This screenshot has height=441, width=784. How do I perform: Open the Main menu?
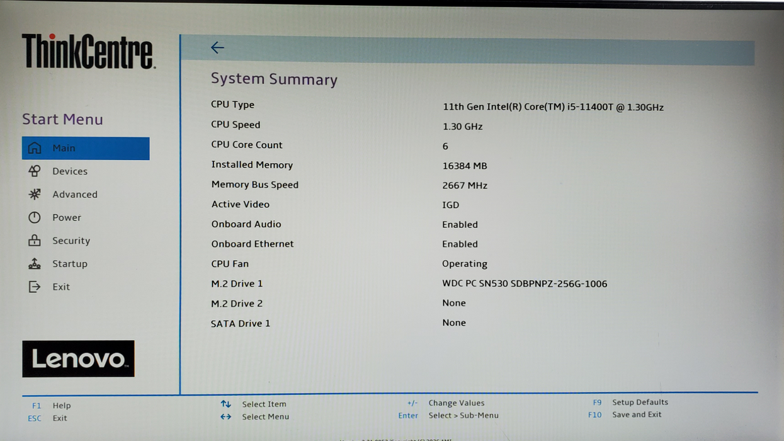(x=86, y=148)
